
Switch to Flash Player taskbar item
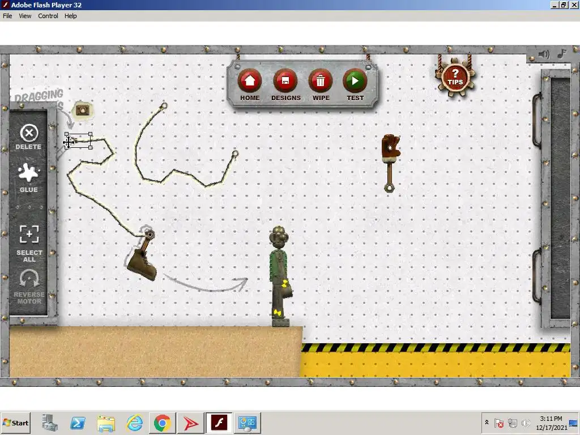[x=219, y=423]
